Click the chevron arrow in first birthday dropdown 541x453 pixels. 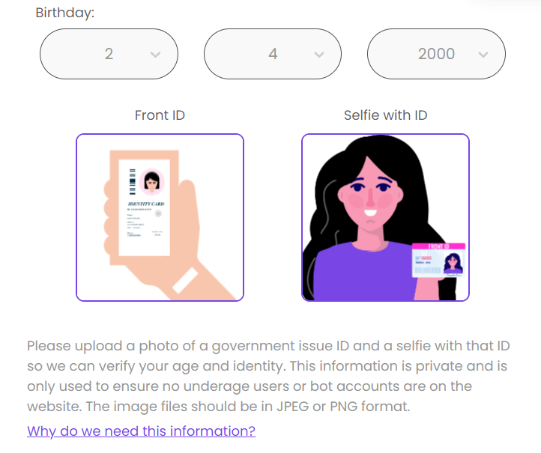155,54
